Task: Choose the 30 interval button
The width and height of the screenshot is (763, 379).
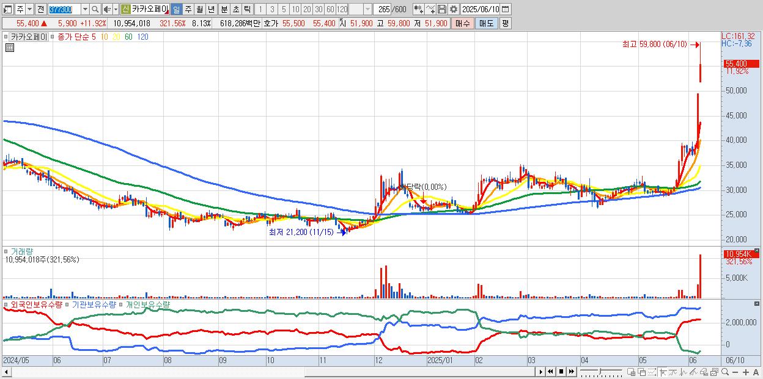Action: tap(319, 9)
